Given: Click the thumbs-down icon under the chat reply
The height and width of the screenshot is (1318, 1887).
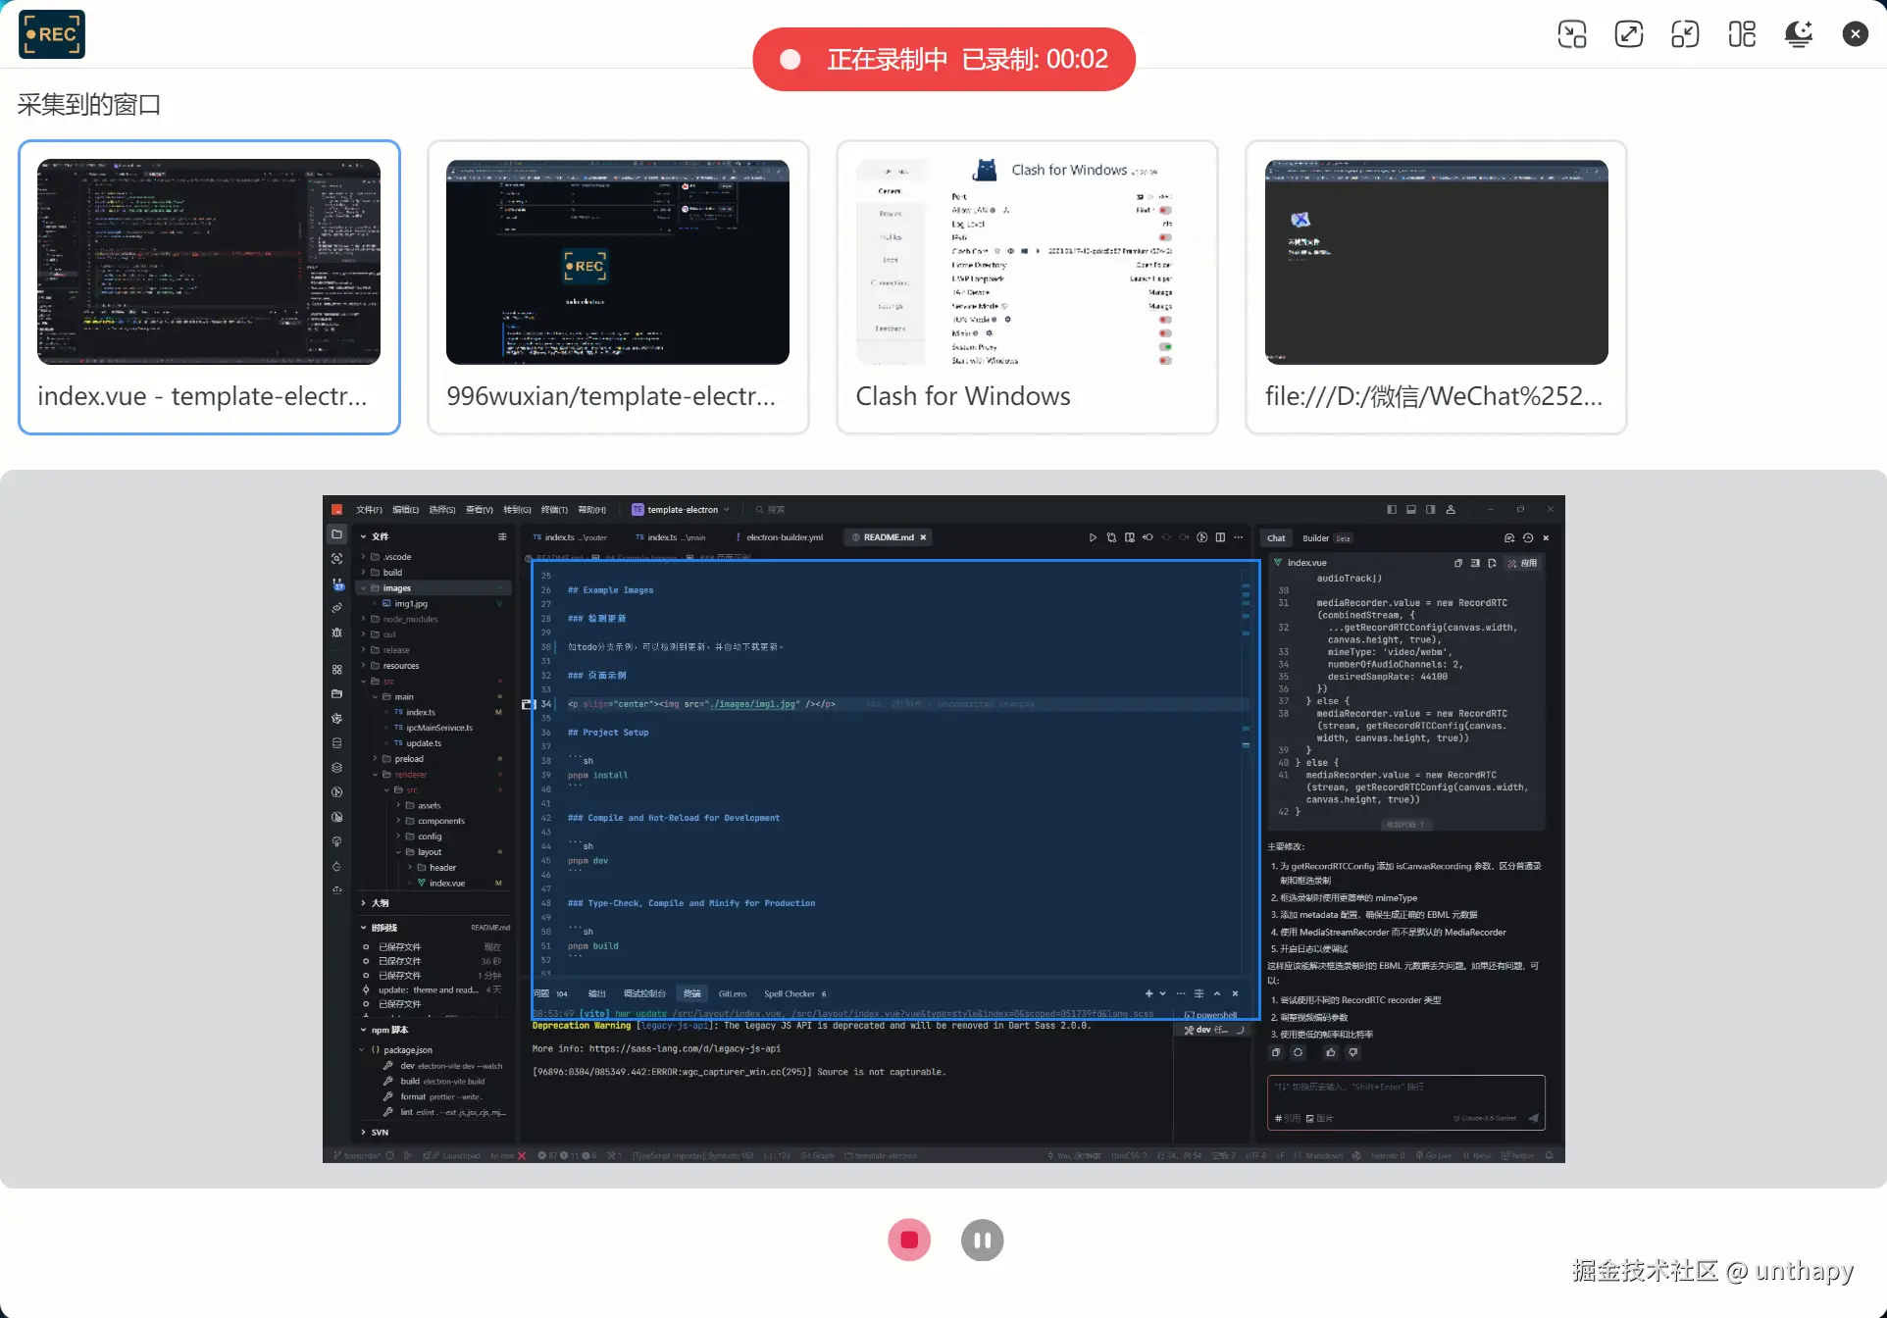Looking at the screenshot, I should (1353, 1053).
